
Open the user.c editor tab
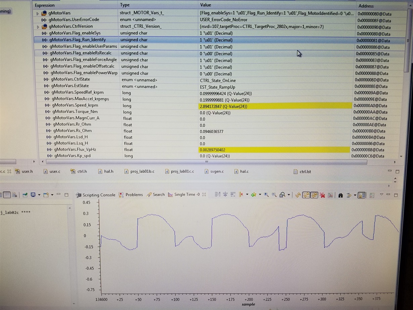(52, 171)
